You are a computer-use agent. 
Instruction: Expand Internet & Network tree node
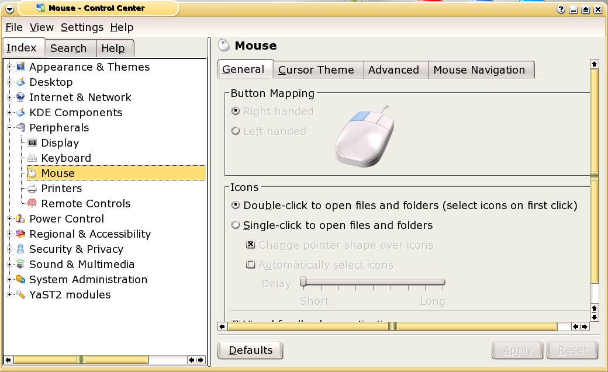click(10, 97)
